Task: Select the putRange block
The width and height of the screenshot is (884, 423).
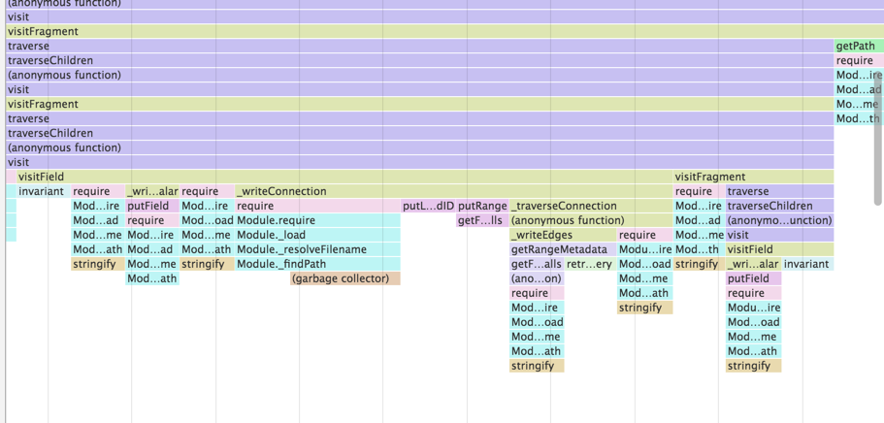Action: click(482, 206)
